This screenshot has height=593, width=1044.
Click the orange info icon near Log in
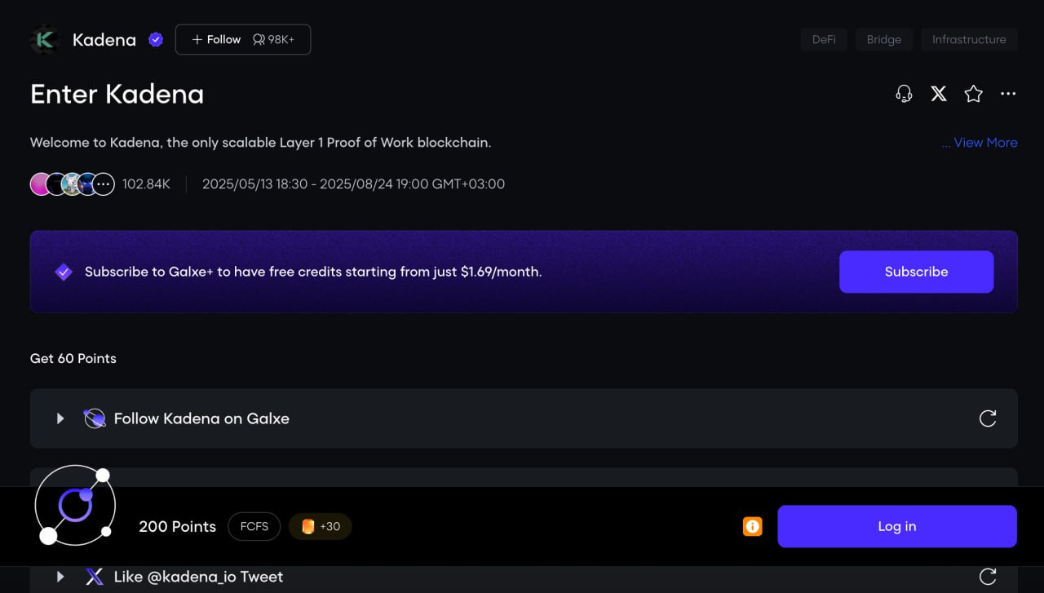click(752, 526)
